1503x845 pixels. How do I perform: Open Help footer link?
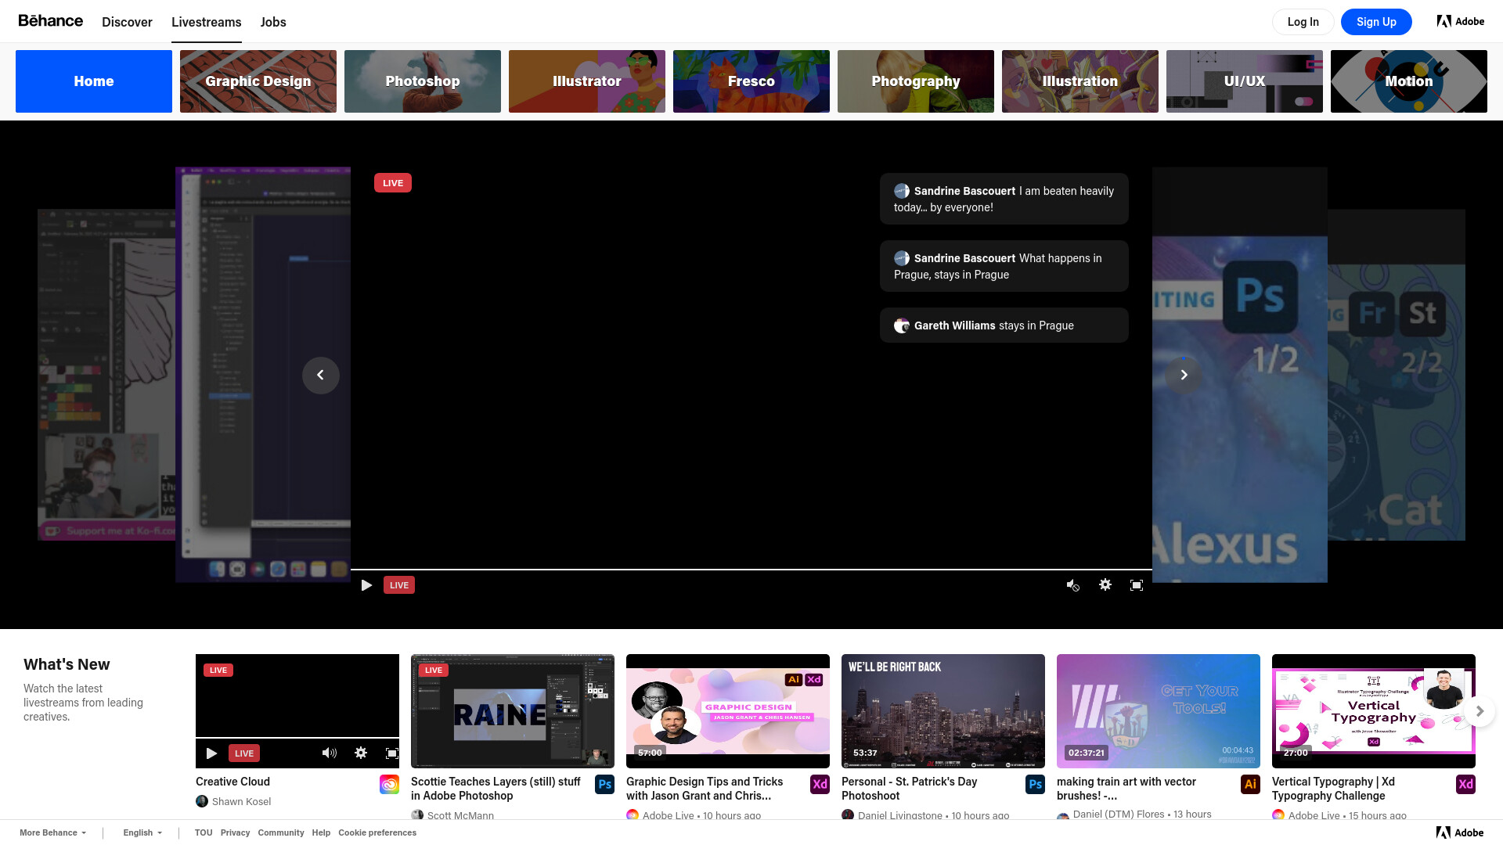pyautogui.click(x=321, y=832)
